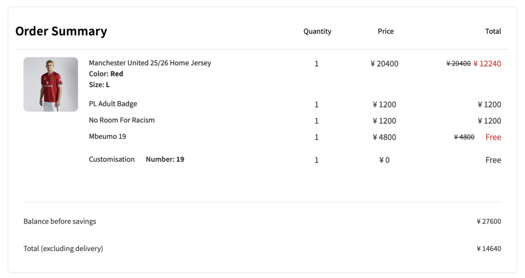Select the PL Adult Badge item
The image size is (525, 278).
pos(113,104)
